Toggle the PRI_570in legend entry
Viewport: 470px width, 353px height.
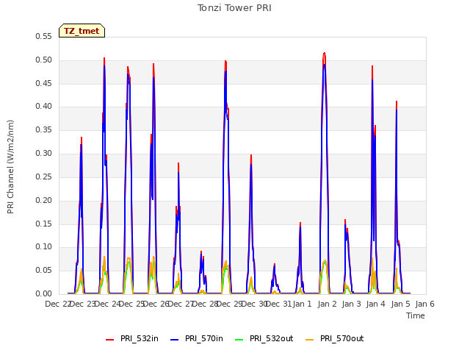point(197,338)
